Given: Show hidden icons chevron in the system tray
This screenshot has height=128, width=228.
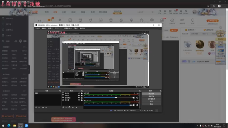Looking at the screenshot, I should [198, 126].
